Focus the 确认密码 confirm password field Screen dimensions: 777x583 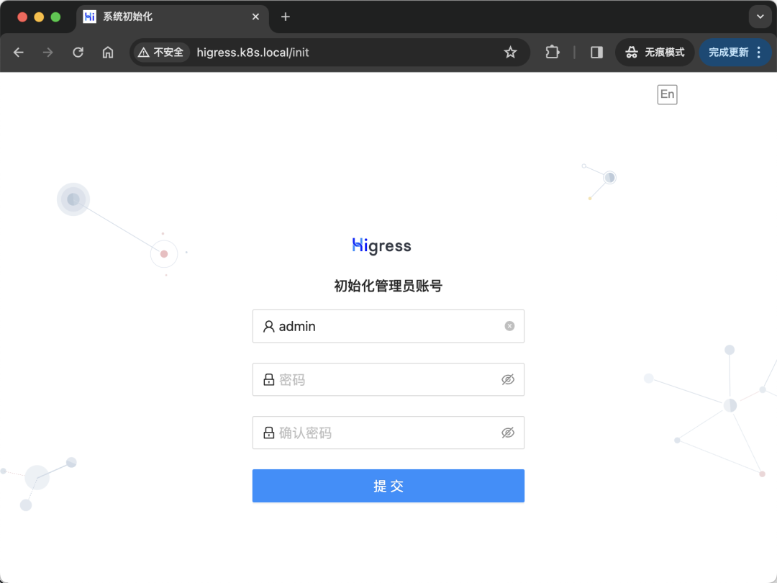coord(388,433)
